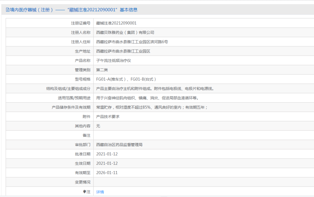Open the 详情 details link

coord(100,192)
